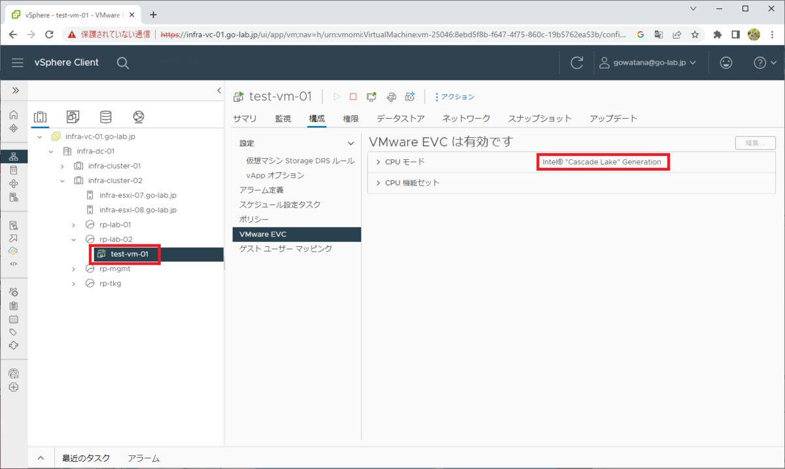
Task: Collapse the infra-dc-01 datacenter node
Action: click(51, 151)
